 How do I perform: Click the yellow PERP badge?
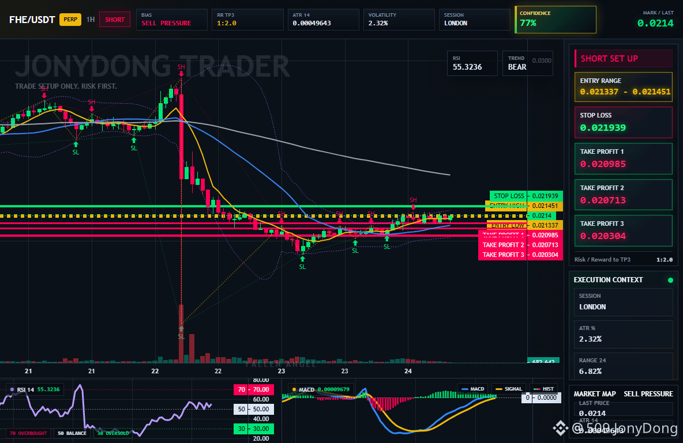pos(70,20)
